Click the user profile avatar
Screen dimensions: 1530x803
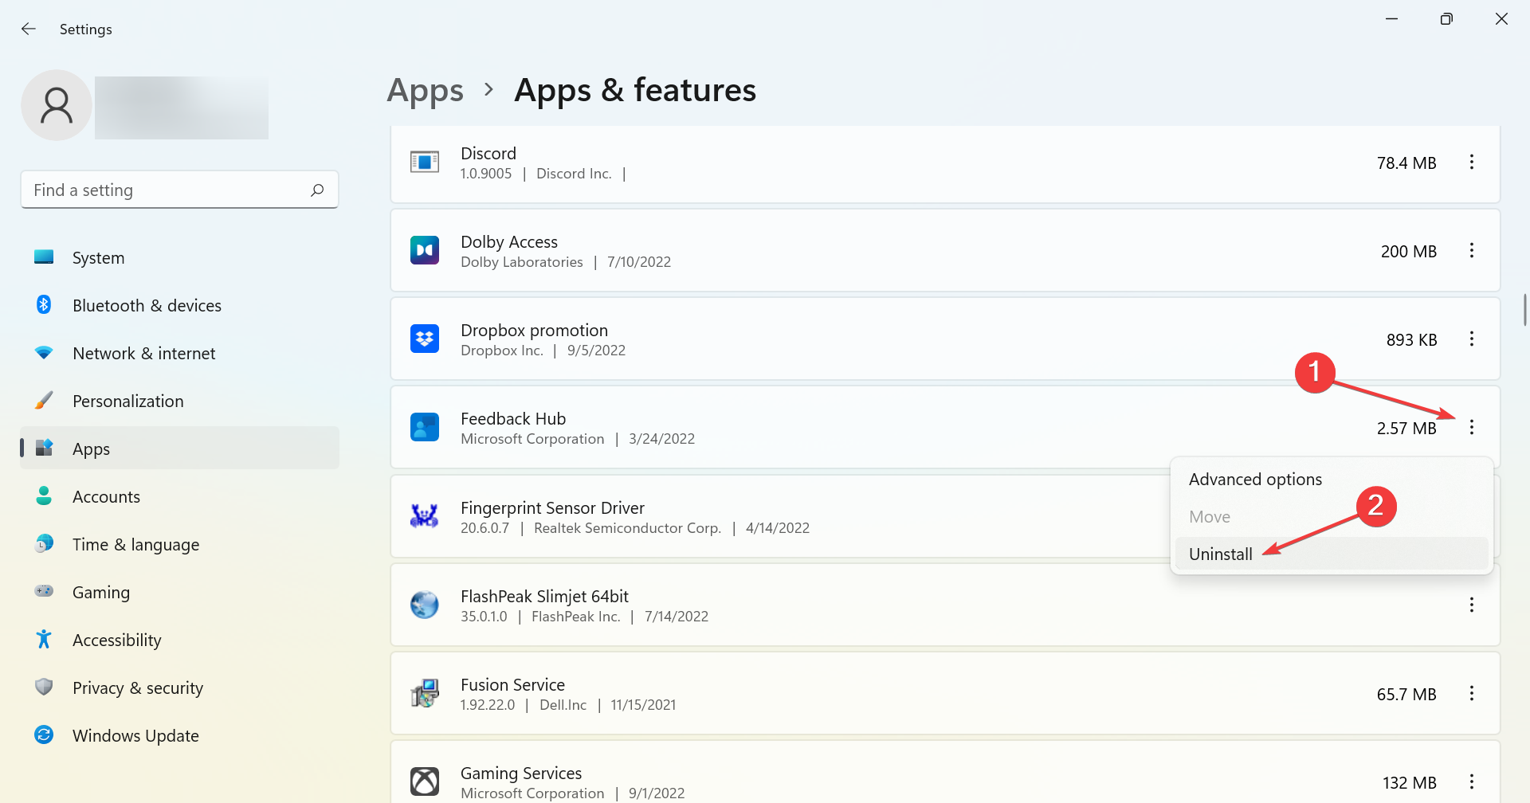click(57, 105)
